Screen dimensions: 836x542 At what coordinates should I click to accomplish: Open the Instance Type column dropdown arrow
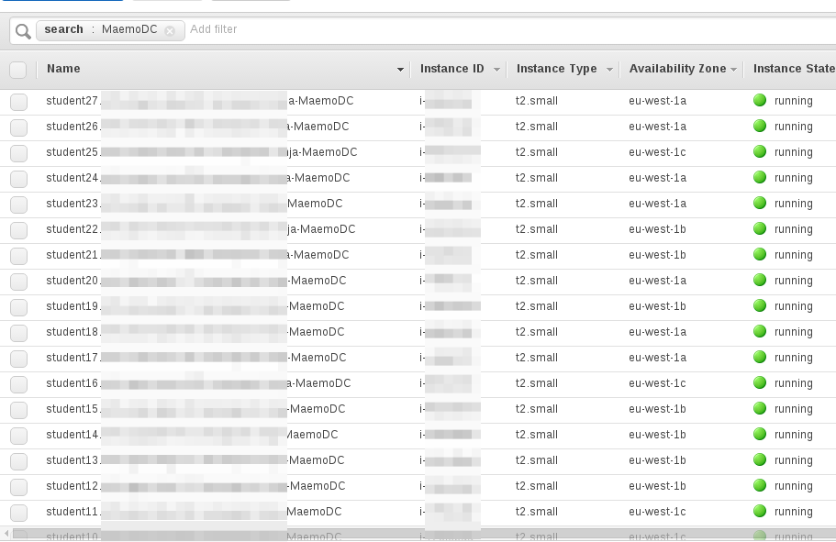(x=608, y=70)
